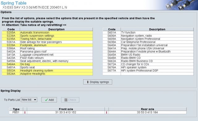Click the S677A code cell
The width and height of the screenshot is (198, 121).
pos(112,71)
